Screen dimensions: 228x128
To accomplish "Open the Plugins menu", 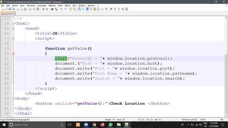I will (82, 6).
